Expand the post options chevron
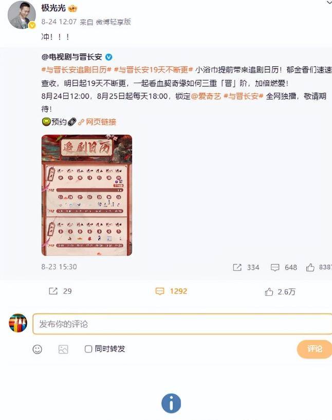Viewport: 332px width, 420px height. 329,3
